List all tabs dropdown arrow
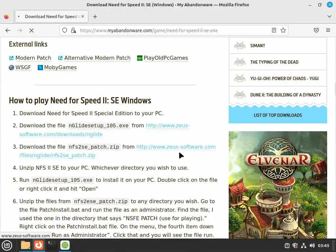This screenshot has width=336, height=252. pyautogui.click(x=329, y=16)
